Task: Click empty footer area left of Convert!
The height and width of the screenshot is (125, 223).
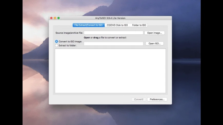Action: [90, 99]
